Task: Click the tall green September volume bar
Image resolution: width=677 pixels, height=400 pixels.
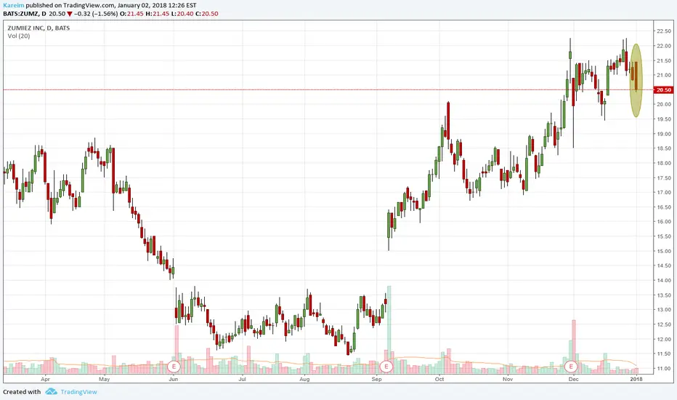Action: [389, 329]
